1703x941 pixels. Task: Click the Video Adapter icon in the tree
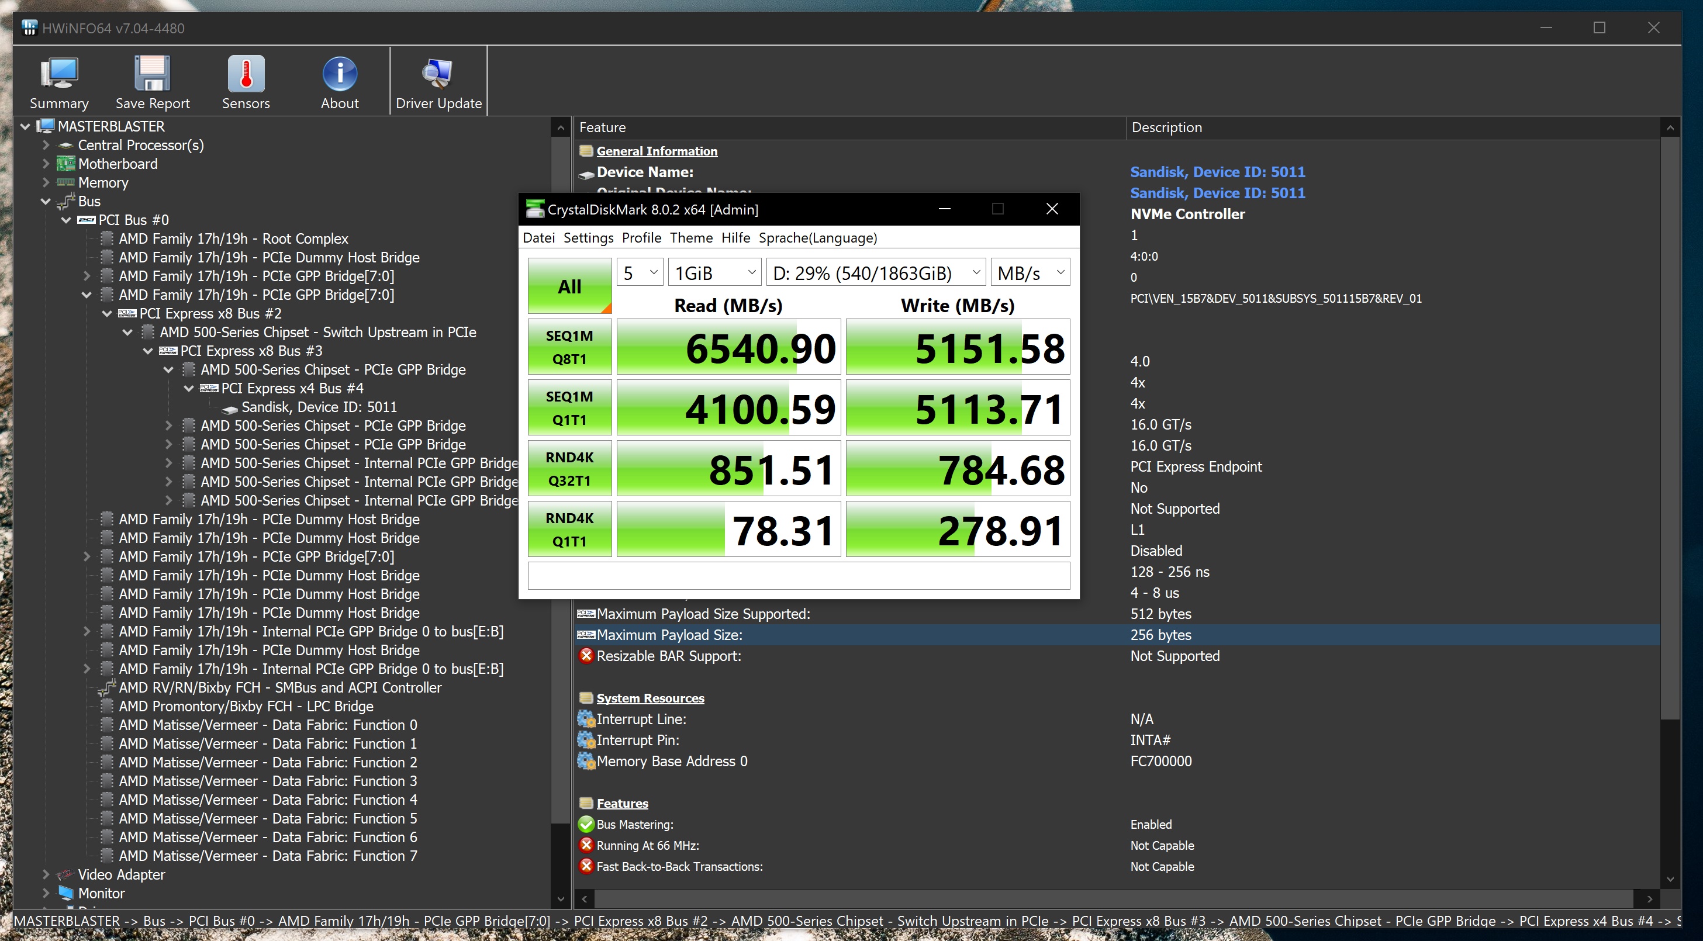click(x=65, y=874)
